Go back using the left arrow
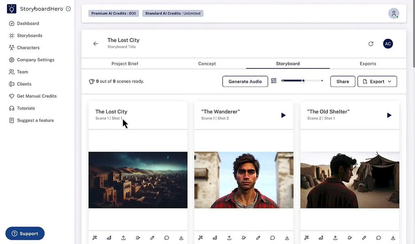Screen dimensions: 415x244 (x=96, y=44)
